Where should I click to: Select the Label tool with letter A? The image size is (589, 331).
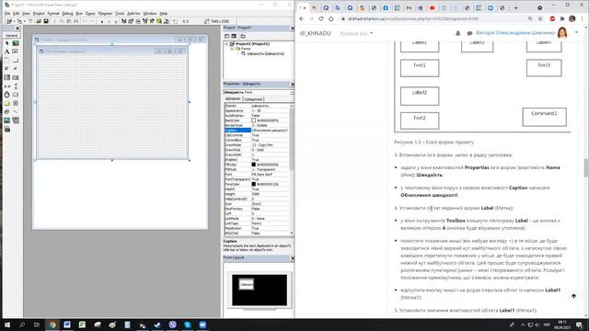pyautogui.click(x=6, y=51)
